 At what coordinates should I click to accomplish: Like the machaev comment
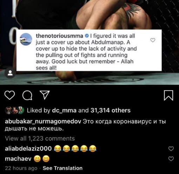tap(171, 159)
